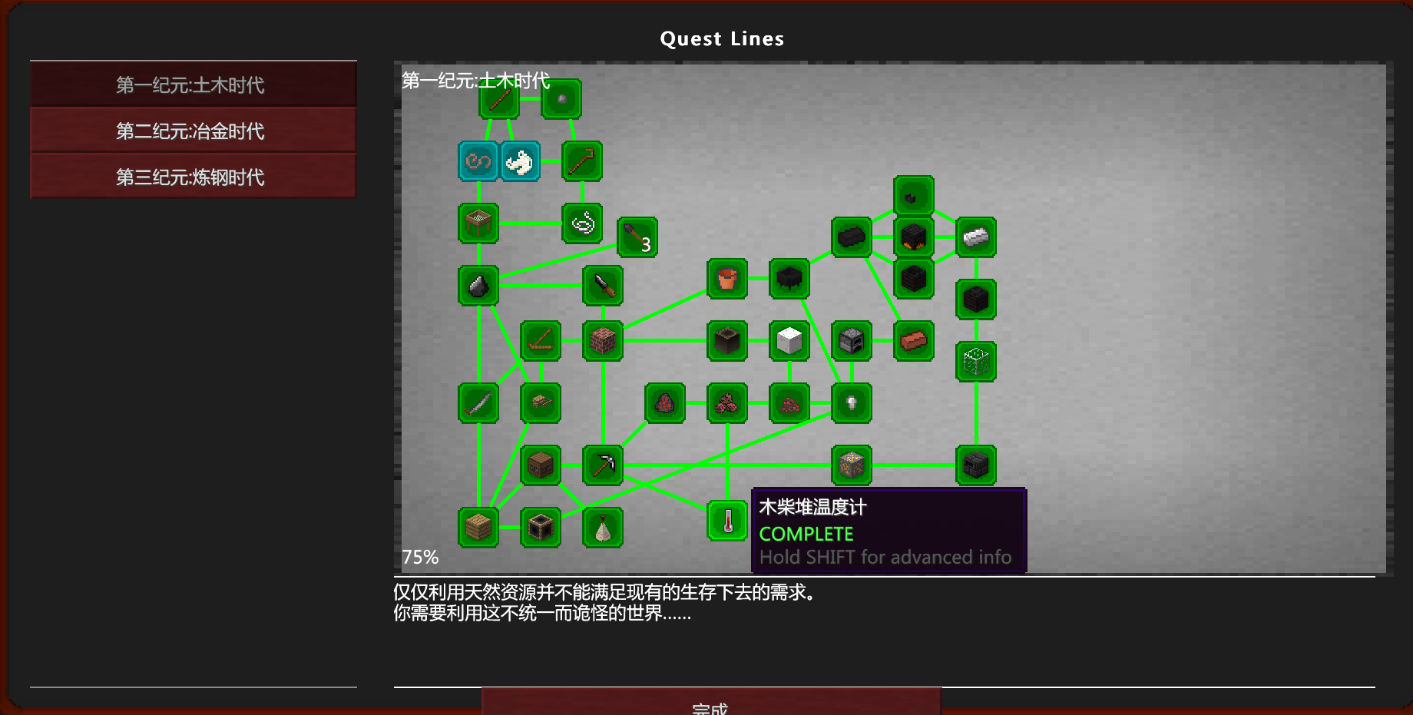Open the red thermometer quest

pos(727,521)
